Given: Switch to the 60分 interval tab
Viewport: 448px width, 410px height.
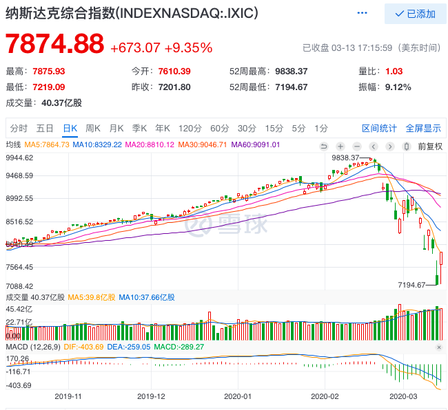Looking at the screenshot, I should coord(219,129).
